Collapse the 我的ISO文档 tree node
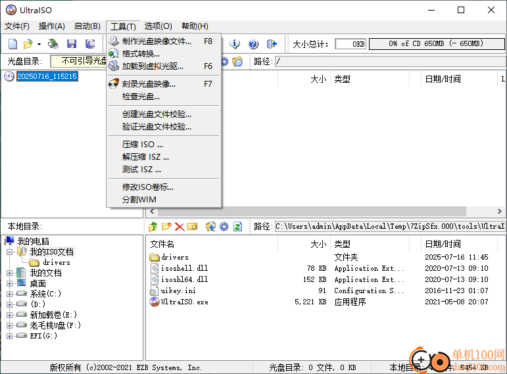507x374 pixels. click(10, 252)
